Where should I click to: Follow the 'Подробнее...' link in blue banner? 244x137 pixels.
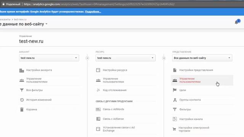(93, 12)
